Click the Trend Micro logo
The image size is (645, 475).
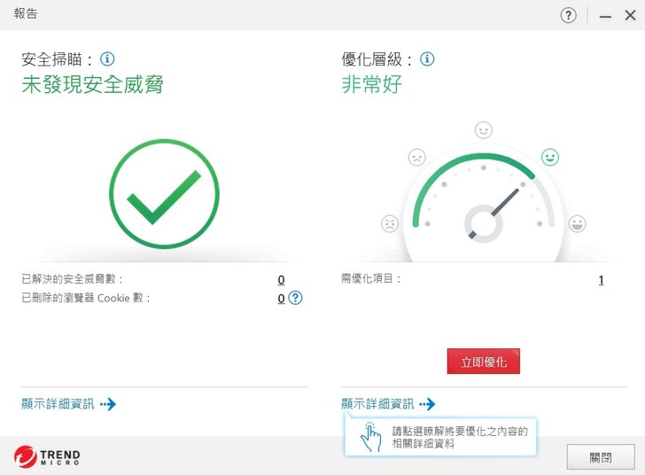pyautogui.click(x=47, y=456)
